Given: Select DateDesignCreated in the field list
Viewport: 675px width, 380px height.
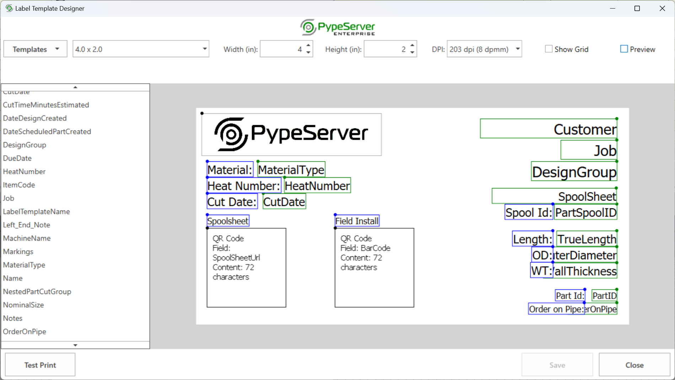Looking at the screenshot, I should pos(35,118).
